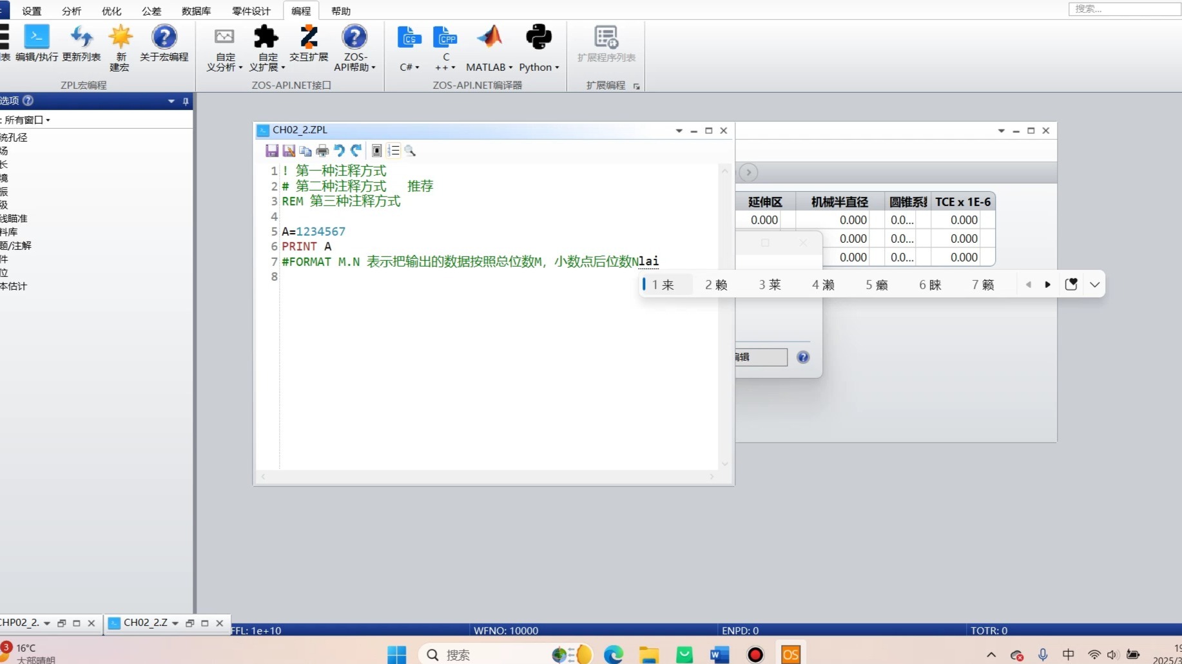Viewport: 1182px width, 664px height.
Task: Click the 机械半直径 column header
Action: 839,202
